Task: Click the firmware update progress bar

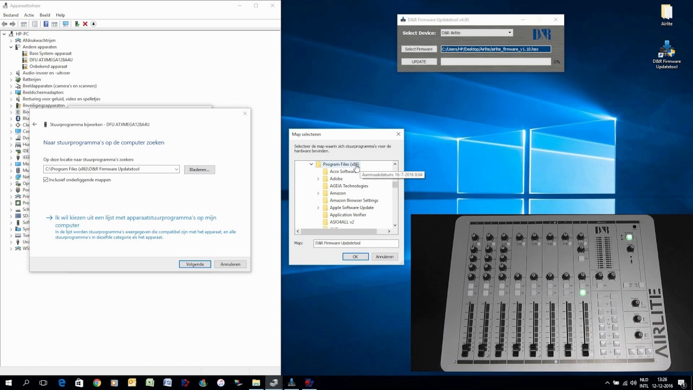Action: [x=495, y=62]
